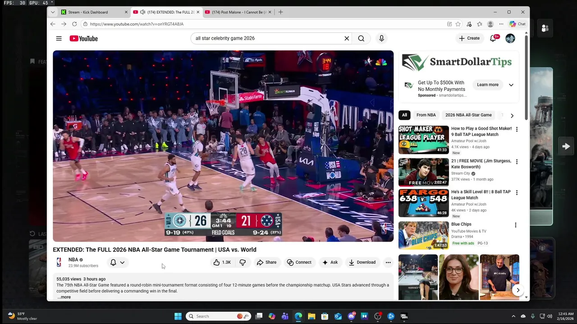Click the Download button
The image size is (577, 324).
362,262
